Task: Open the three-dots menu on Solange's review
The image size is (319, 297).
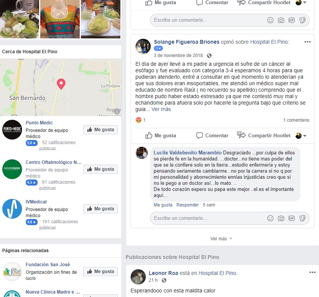Action: click(x=307, y=42)
